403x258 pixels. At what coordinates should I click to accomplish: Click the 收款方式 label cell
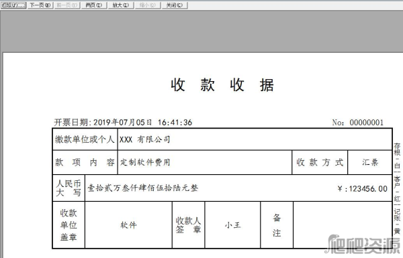coord(320,162)
